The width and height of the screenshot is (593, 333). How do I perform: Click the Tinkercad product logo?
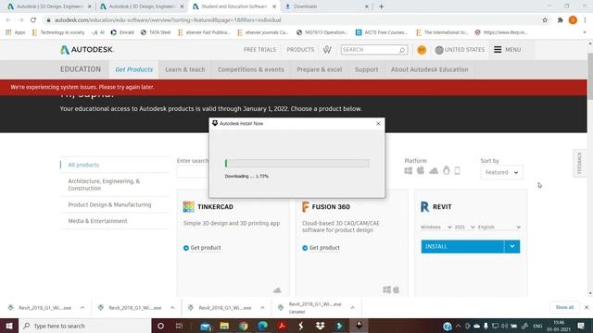(x=188, y=206)
